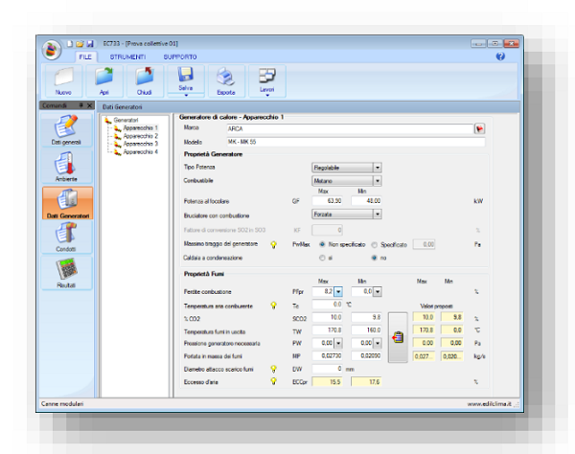Click the Nuovo toolbar icon
This screenshot has height=454, width=575.
pos(63,79)
